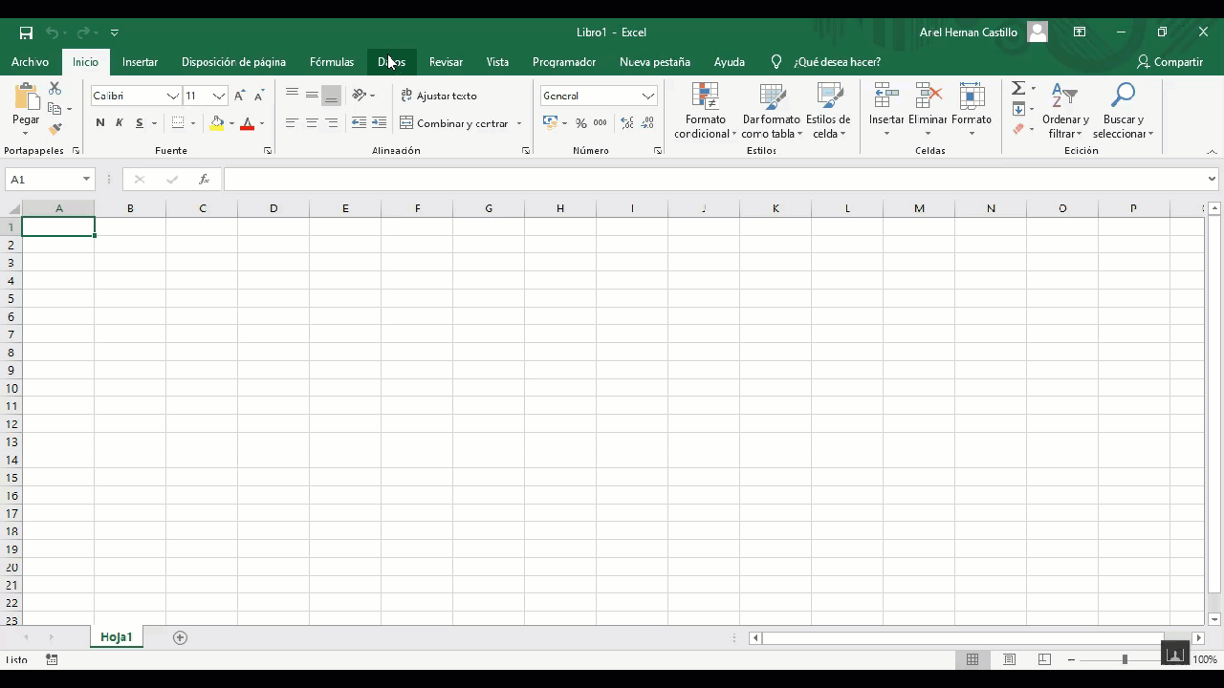
Task: Toggle right text alignment
Action: [332, 123]
